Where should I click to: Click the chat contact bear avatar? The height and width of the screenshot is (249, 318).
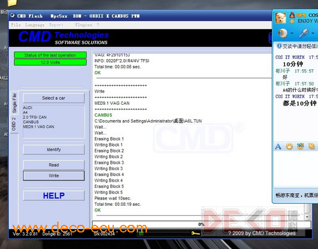280,18
